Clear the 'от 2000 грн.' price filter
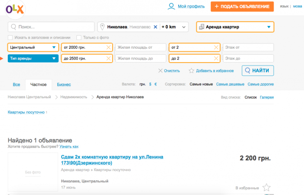This screenshot has height=195, width=304. pos(108,47)
